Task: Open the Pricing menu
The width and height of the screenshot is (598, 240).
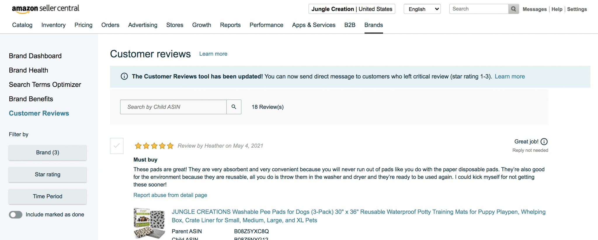Action: click(x=84, y=25)
